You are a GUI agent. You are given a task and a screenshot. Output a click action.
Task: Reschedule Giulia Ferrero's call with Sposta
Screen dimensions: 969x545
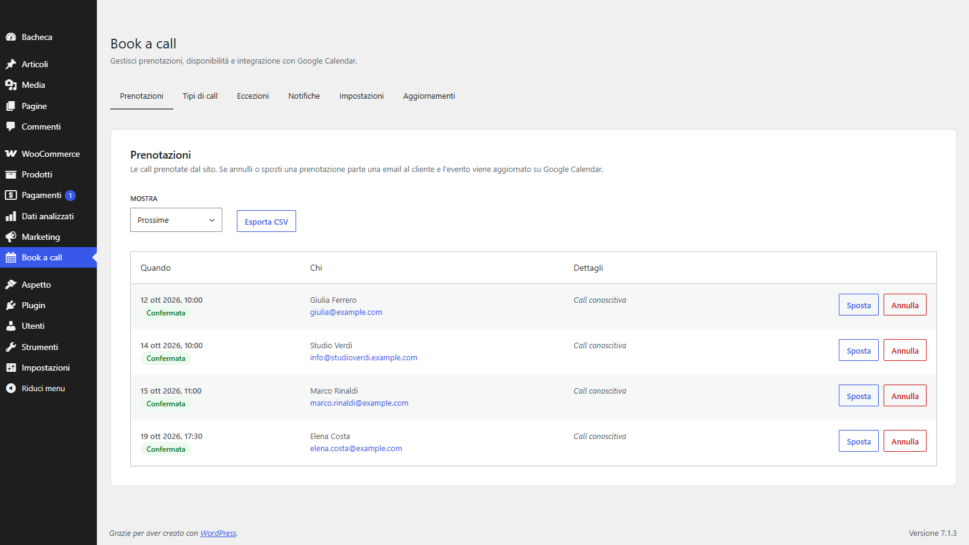(x=859, y=305)
